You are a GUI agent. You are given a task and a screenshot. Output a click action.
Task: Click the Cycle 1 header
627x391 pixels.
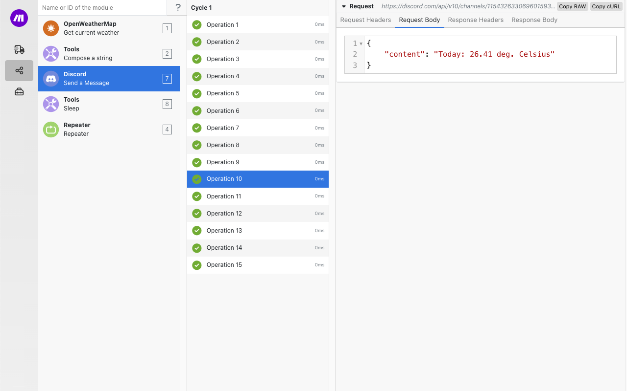coord(201,8)
